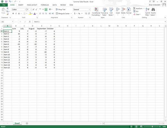Click the Undo arrow
Viewport: 167px width, 128px height.
coord(10,2)
